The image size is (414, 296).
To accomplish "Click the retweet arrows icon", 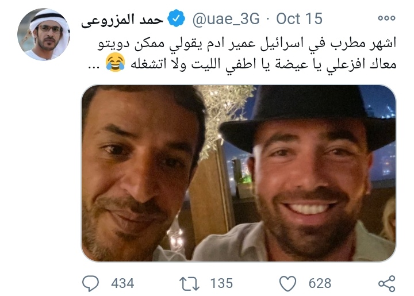I will (189, 283).
